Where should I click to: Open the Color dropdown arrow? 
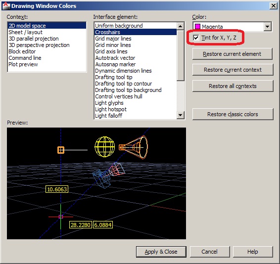(x=267, y=27)
